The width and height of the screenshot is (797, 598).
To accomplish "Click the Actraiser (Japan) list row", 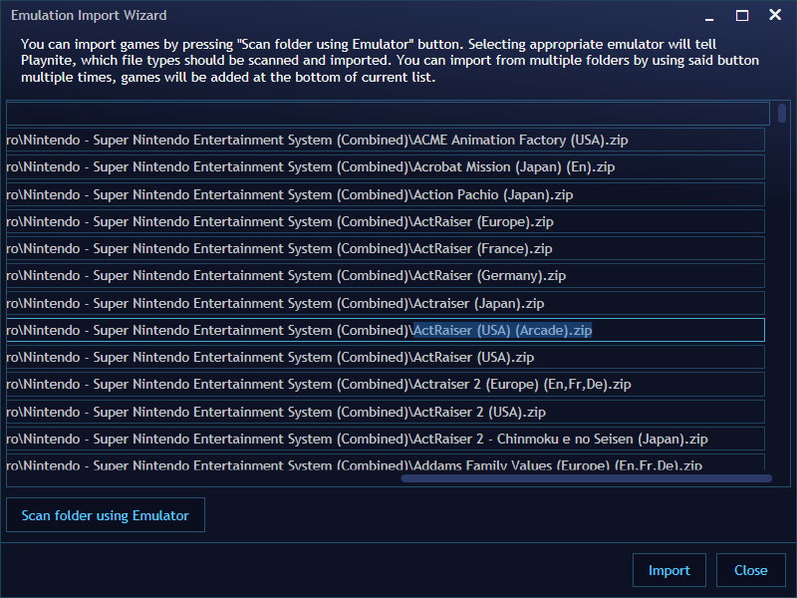I will (x=389, y=303).
